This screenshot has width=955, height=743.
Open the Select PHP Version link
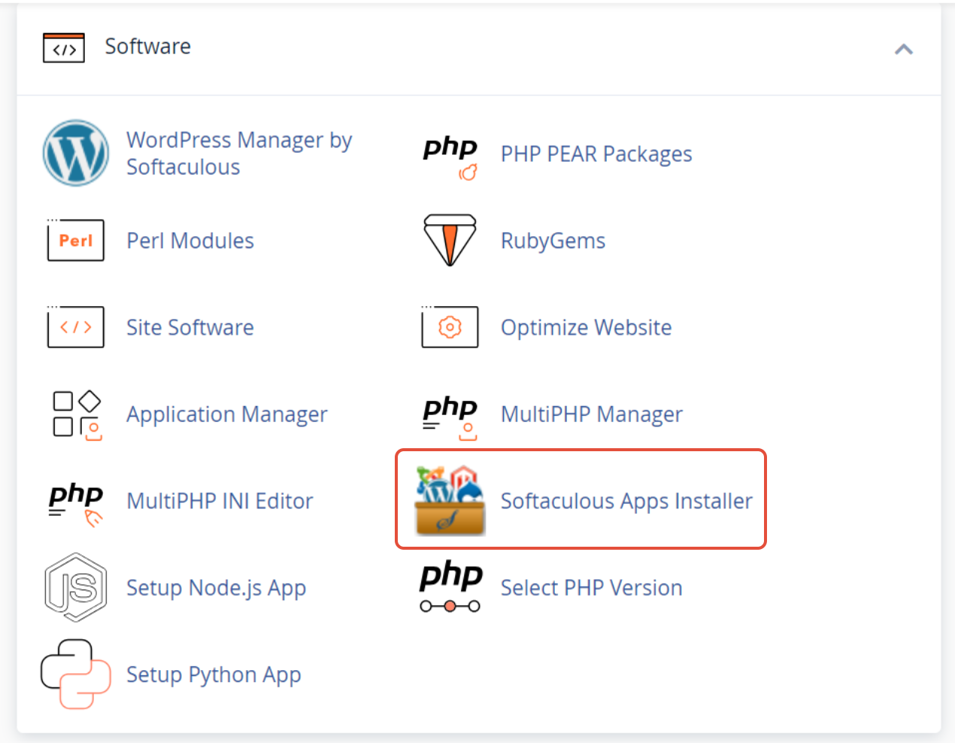(592, 587)
